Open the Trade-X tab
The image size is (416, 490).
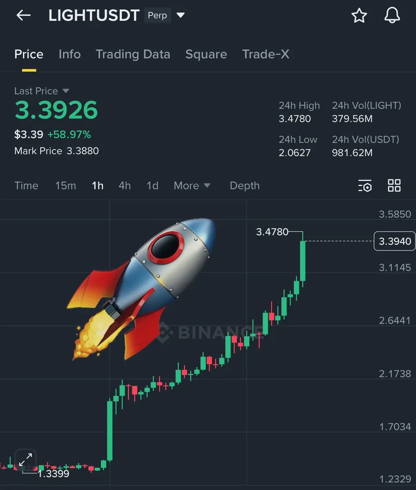(x=266, y=54)
